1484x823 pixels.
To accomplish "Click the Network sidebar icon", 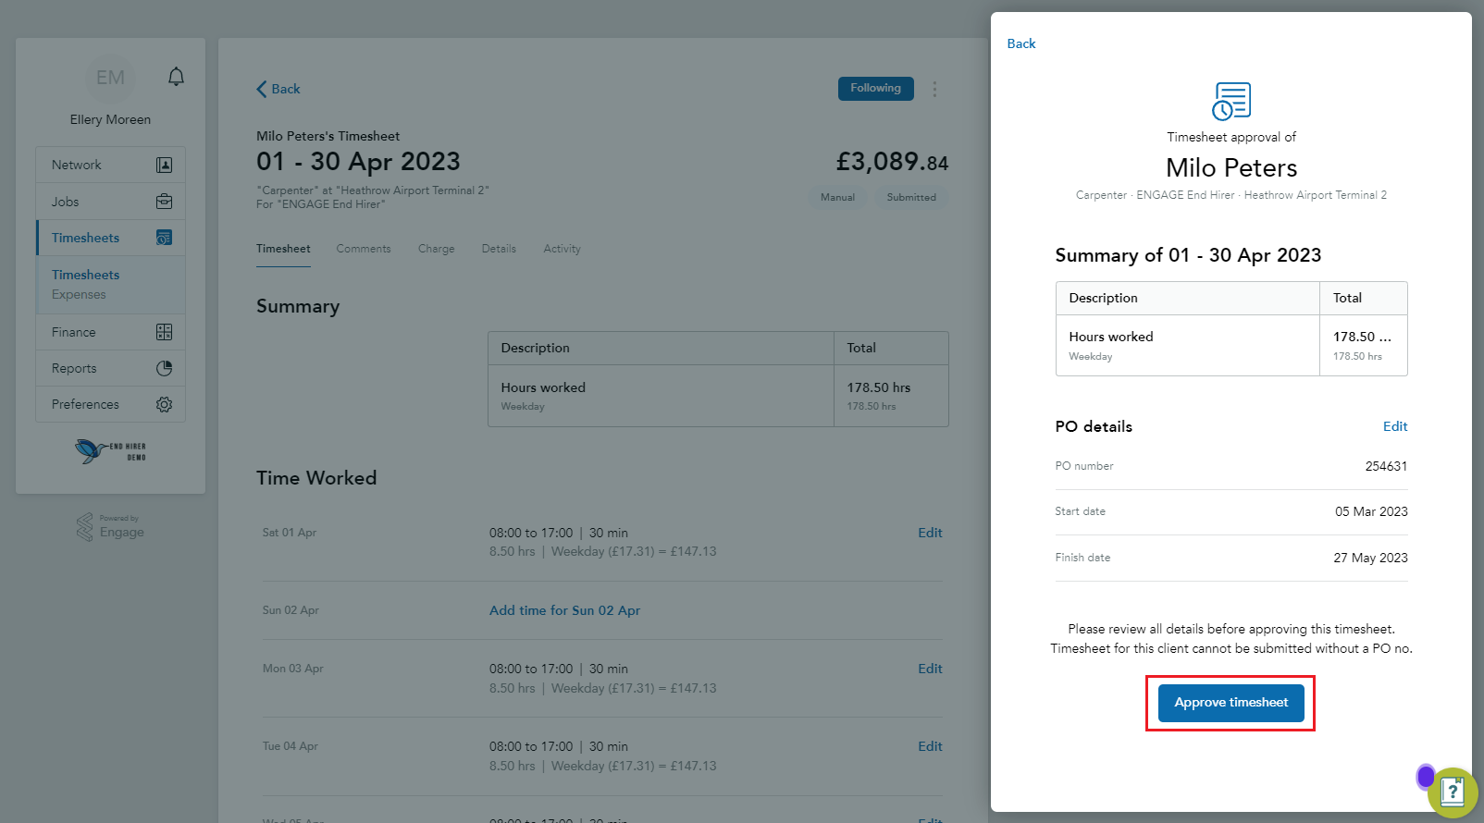I will tap(164, 165).
